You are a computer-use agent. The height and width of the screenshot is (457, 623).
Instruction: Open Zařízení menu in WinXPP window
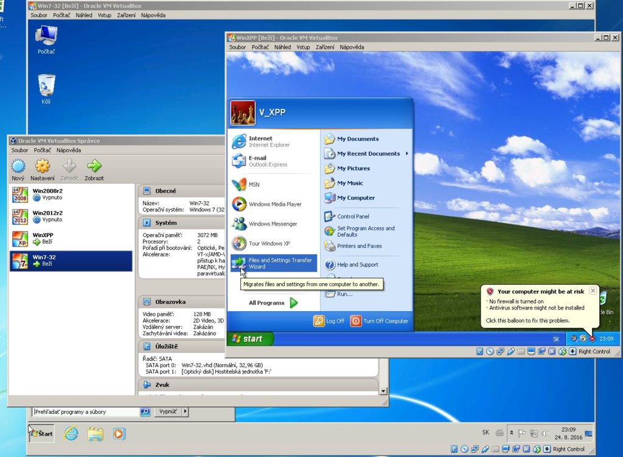point(325,47)
